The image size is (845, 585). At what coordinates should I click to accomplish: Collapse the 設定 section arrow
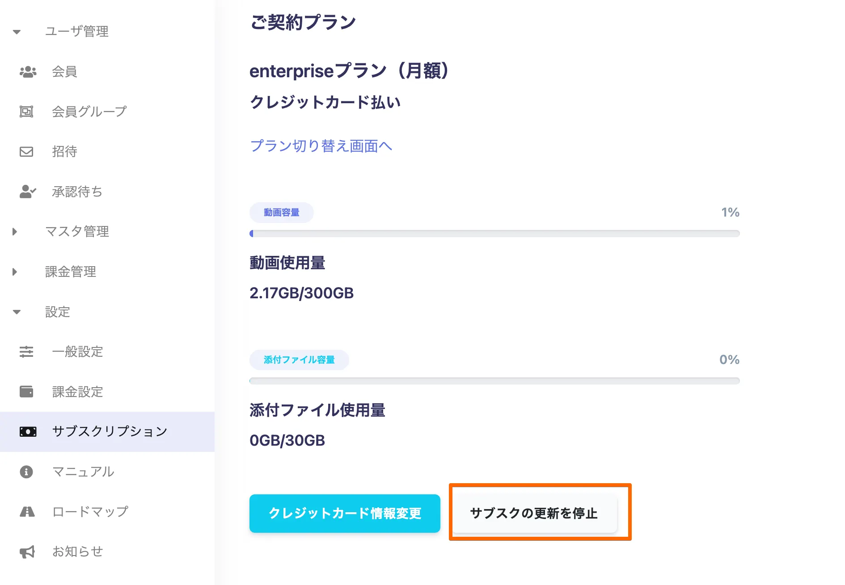(17, 312)
